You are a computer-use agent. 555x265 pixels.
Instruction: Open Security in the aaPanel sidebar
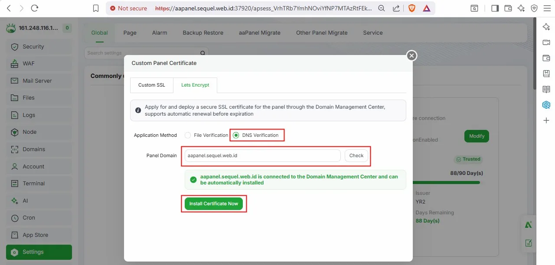click(39, 47)
